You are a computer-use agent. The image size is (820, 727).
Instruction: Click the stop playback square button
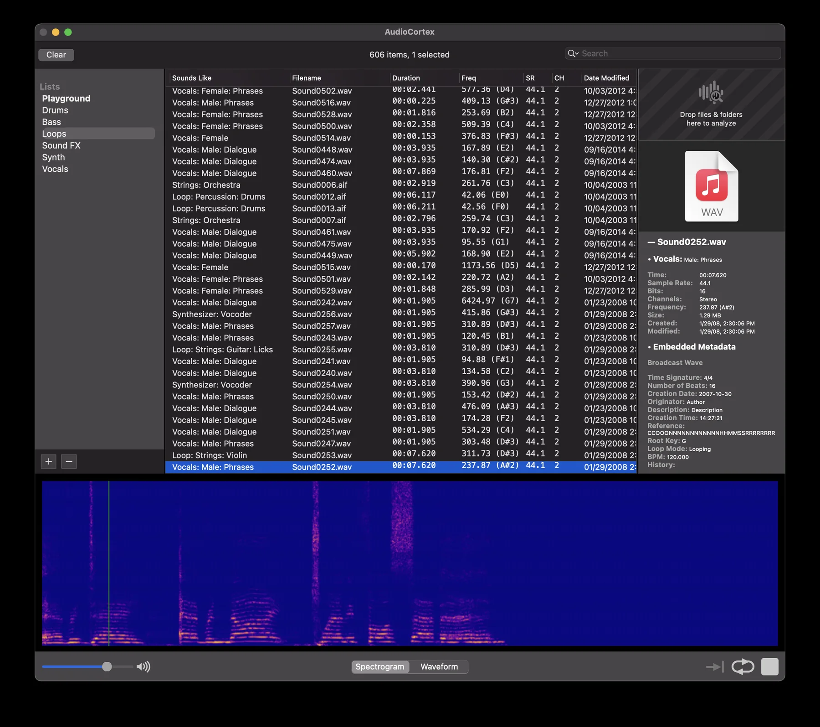pos(769,666)
